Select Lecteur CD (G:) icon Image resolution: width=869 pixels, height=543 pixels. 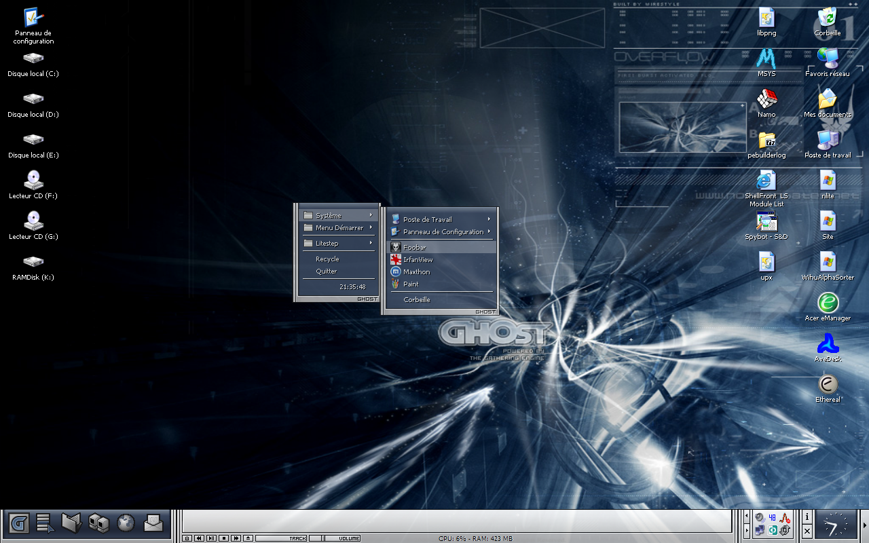33,225
